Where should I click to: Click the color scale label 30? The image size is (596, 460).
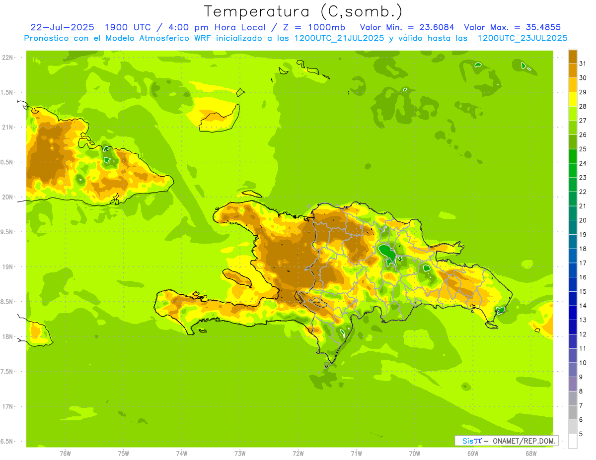tap(583, 78)
